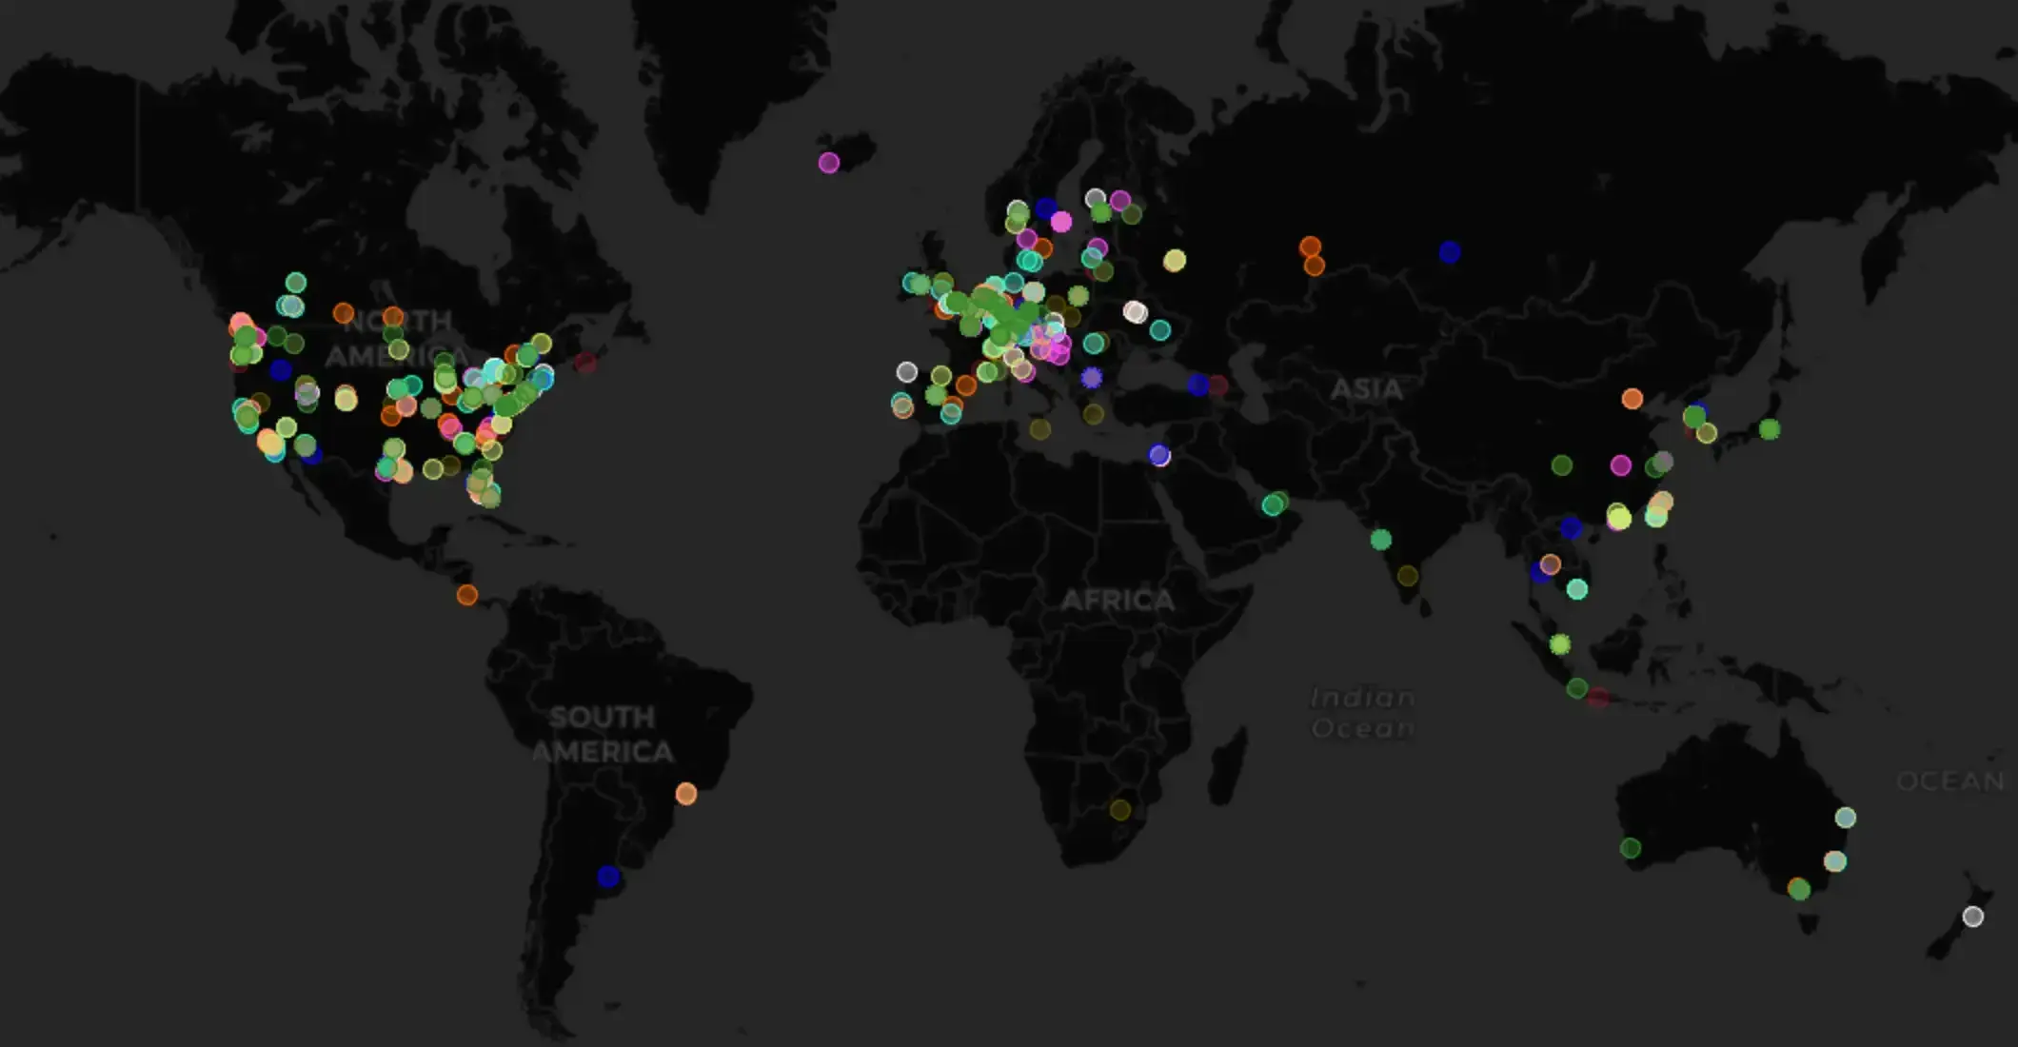Screen dimensions: 2018x1047
Task: Click the green marker in Western Australia
Action: tap(1631, 848)
